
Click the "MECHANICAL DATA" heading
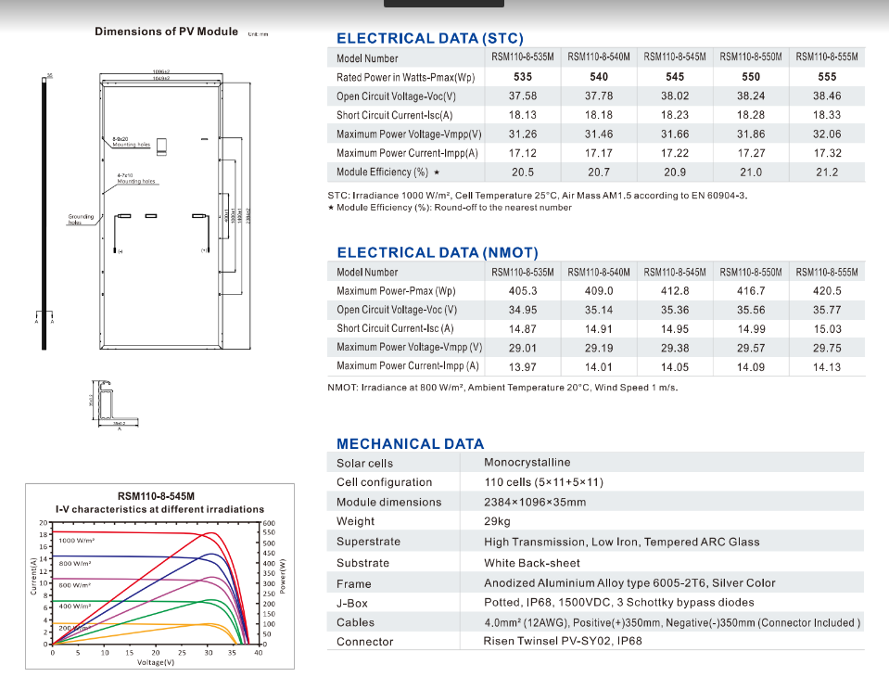[410, 443]
